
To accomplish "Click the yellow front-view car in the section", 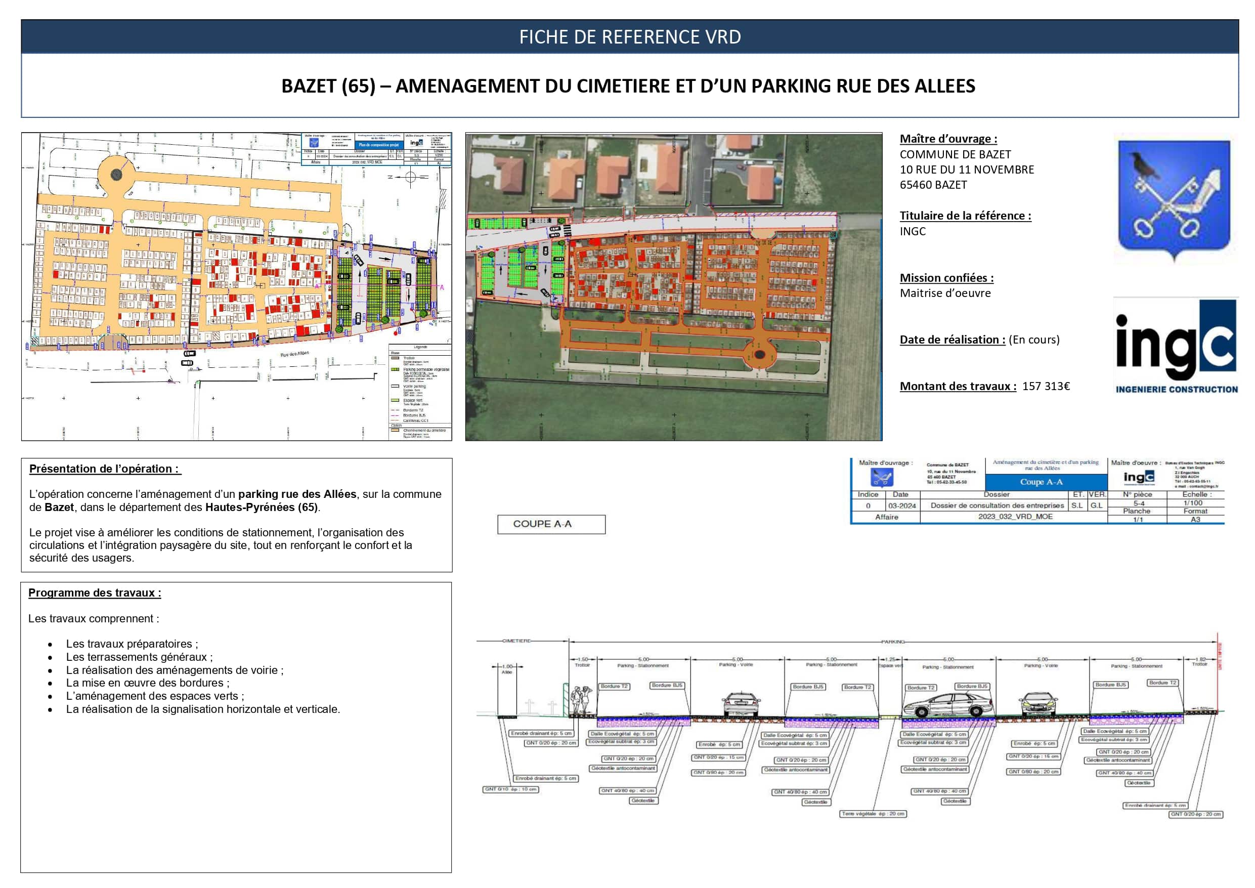I will click(x=1038, y=704).
